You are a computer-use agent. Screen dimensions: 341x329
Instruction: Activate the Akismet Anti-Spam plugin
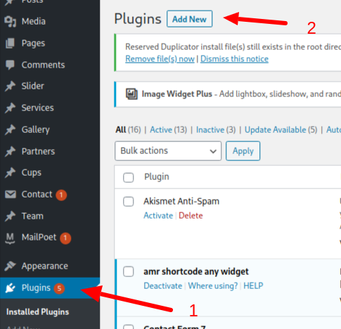(158, 216)
